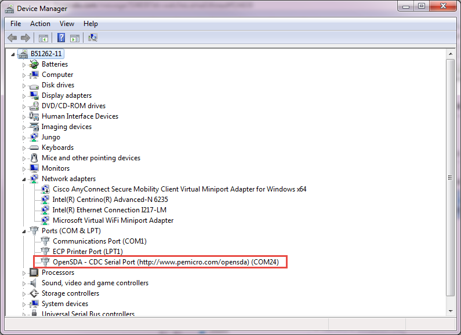Select the ECP Printer Port (LPT1) label
This screenshot has width=461, height=335.
[88, 252]
